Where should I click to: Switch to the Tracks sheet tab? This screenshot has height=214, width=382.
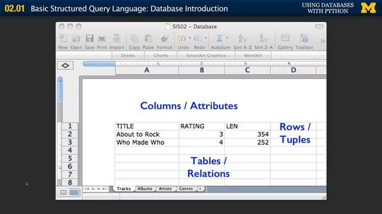point(124,188)
